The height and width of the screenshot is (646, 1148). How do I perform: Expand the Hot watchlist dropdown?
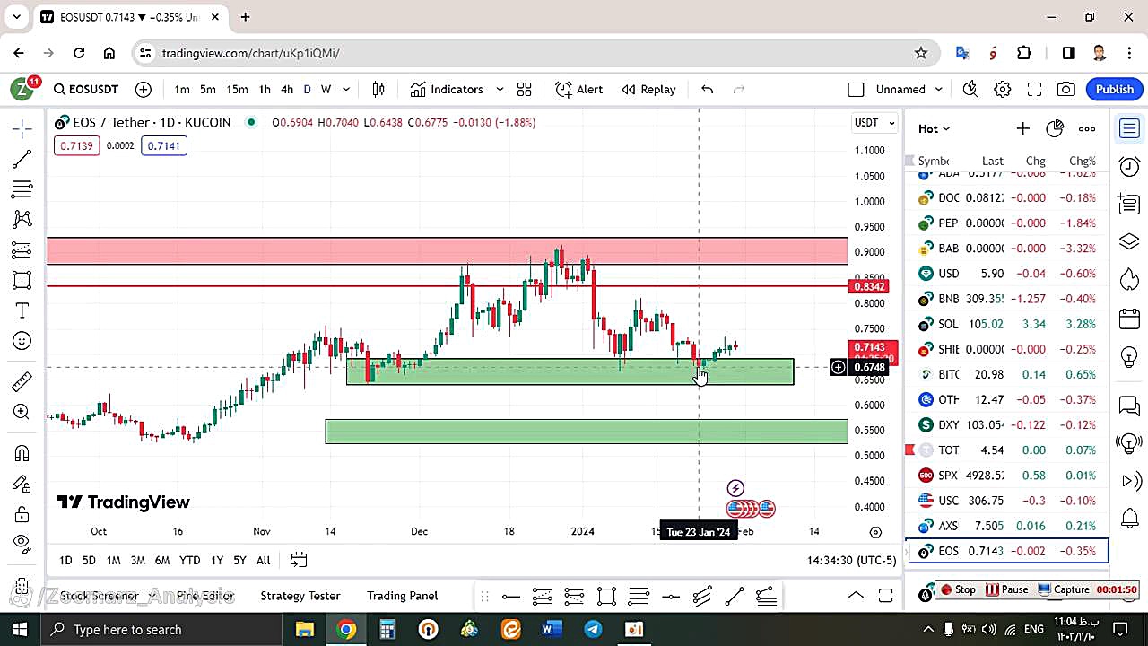(934, 128)
